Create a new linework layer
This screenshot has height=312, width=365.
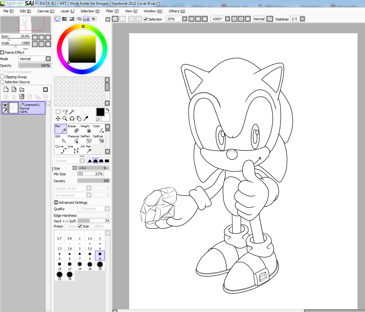[14, 89]
